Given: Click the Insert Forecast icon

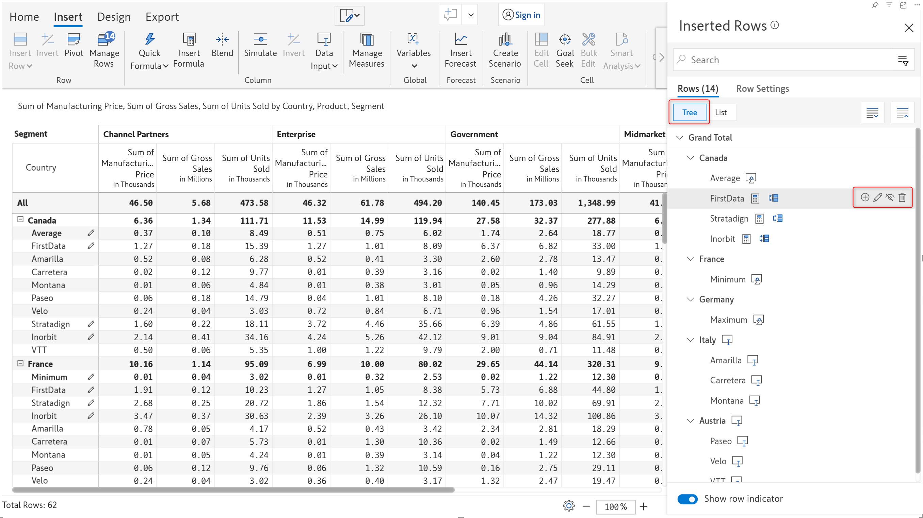Looking at the screenshot, I should tap(460, 39).
